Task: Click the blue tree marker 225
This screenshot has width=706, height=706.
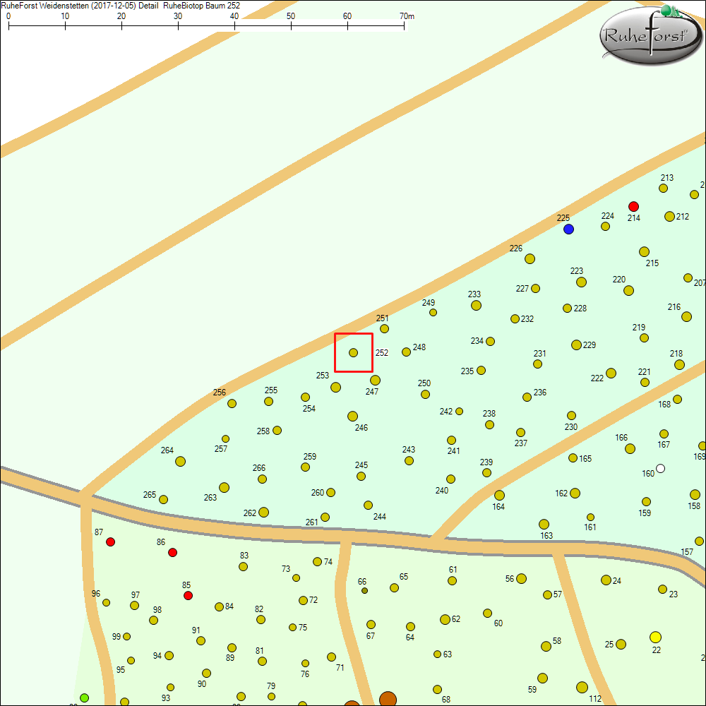Action: pos(568,229)
